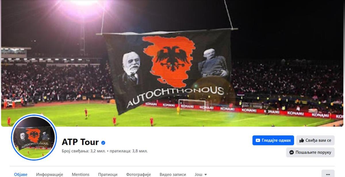This screenshot has width=345, height=177.
Task: Select the Mentions tab
Action: pos(80,174)
